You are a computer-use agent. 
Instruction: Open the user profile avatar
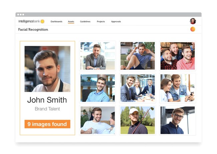[x=193, y=21]
